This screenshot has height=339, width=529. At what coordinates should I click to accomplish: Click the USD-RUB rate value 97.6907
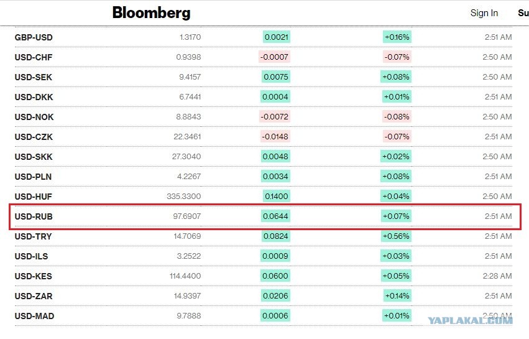pyautogui.click(x=187, y=216)
